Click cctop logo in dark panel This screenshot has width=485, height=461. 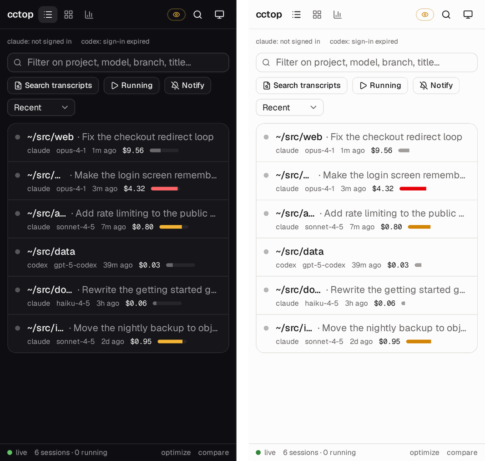click(20, 15)
